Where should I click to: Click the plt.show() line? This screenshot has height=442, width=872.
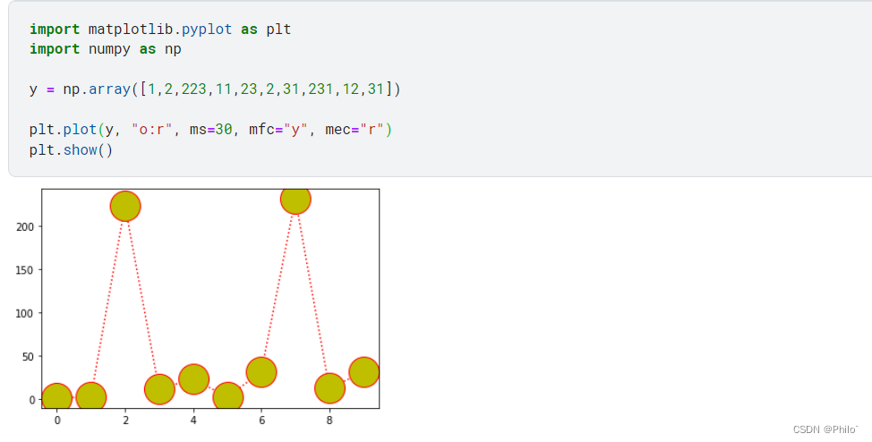(72, 149)
